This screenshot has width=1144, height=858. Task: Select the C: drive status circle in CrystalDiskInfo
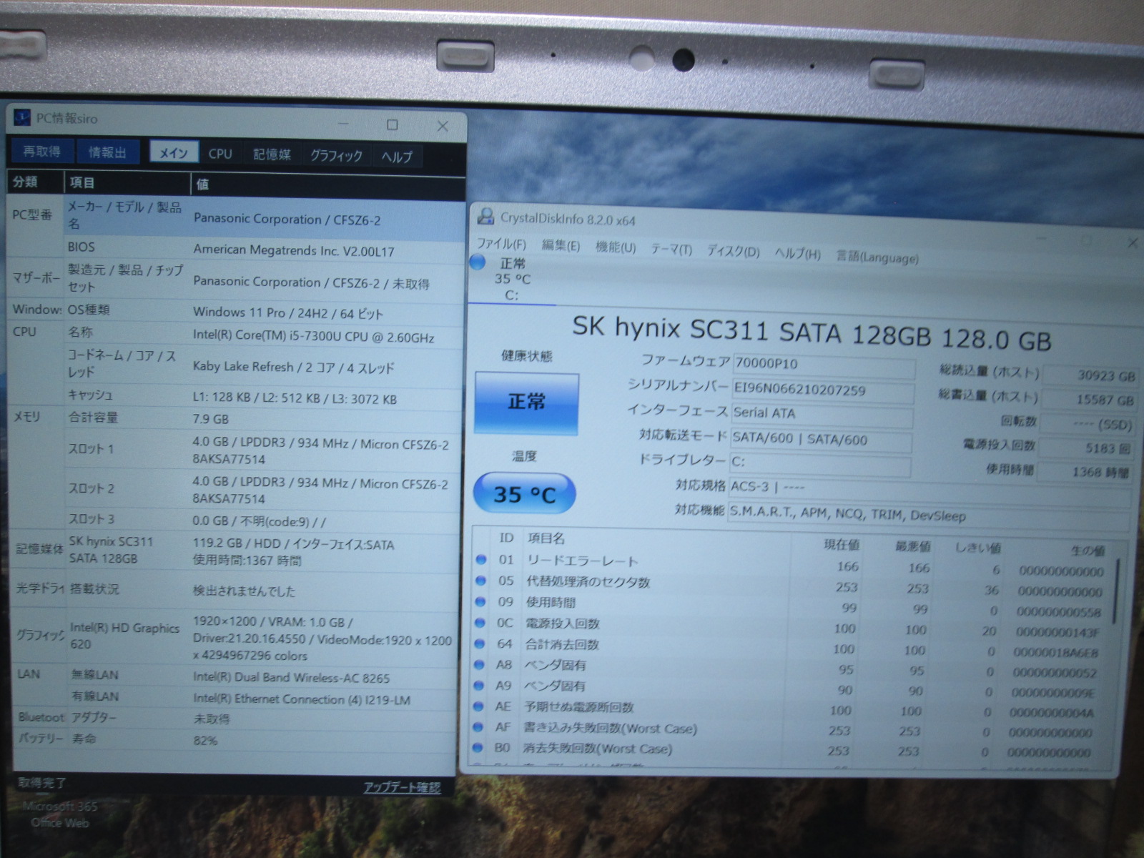pyautogui.click(x=478, y=262)
